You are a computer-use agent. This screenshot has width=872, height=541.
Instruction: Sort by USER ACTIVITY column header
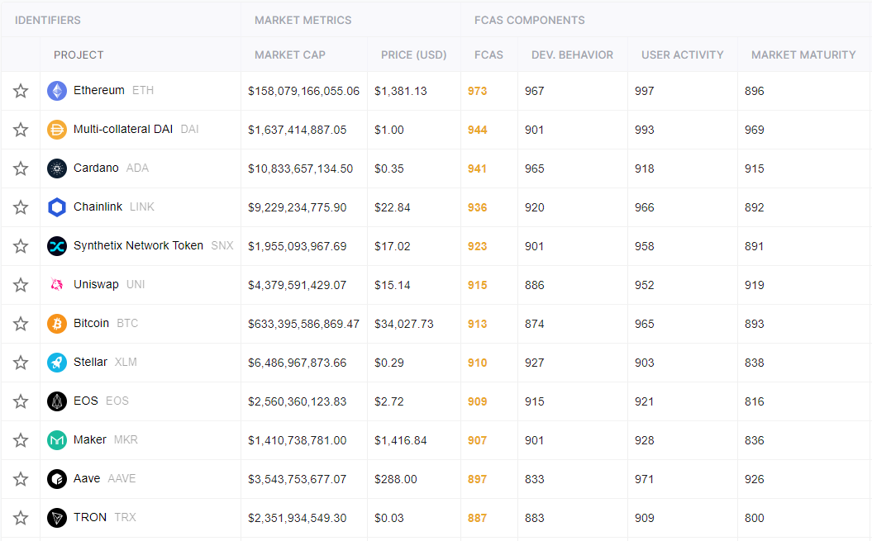pyautogui.click(x=683, y=55)
